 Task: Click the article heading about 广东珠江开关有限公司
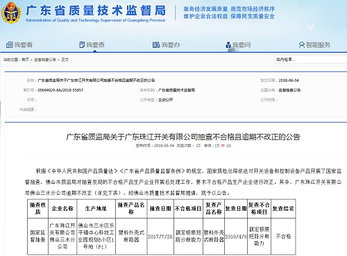click(x=183, y=137)
